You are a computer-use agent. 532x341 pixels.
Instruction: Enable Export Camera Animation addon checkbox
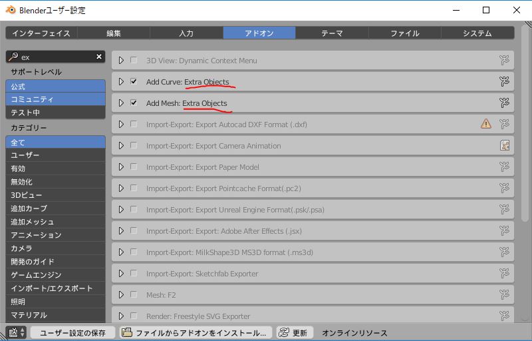(x=134, y=145)
